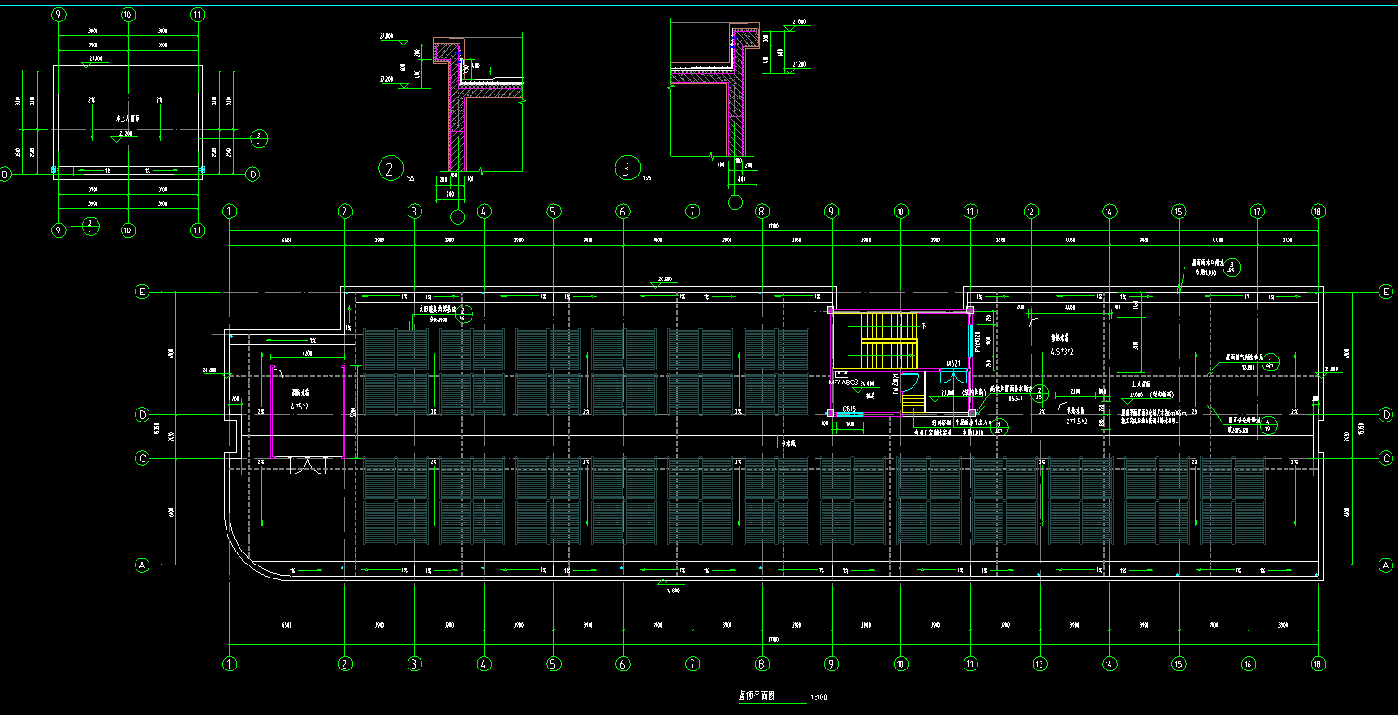Click grid bubble 1 above the main plan
Viewport: 1398px width, 715px height.
229,212
